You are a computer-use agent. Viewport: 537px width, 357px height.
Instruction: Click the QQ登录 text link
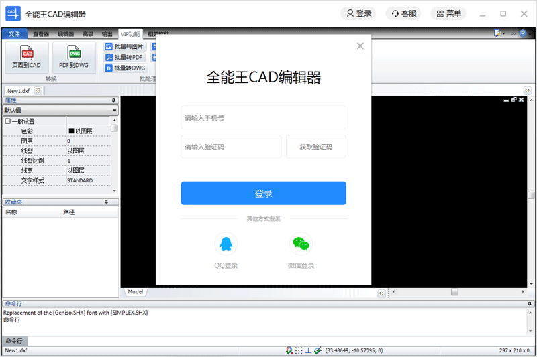point(226,265)
